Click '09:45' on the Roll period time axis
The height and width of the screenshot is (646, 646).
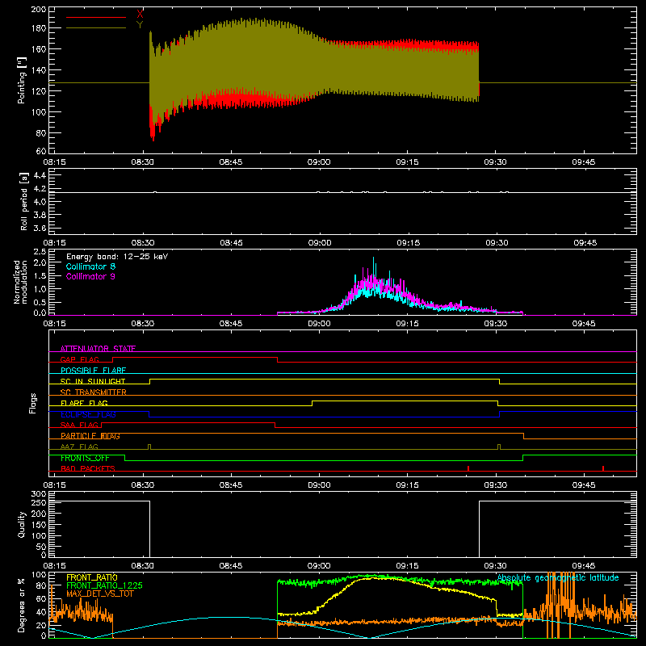tap(585, 243)
